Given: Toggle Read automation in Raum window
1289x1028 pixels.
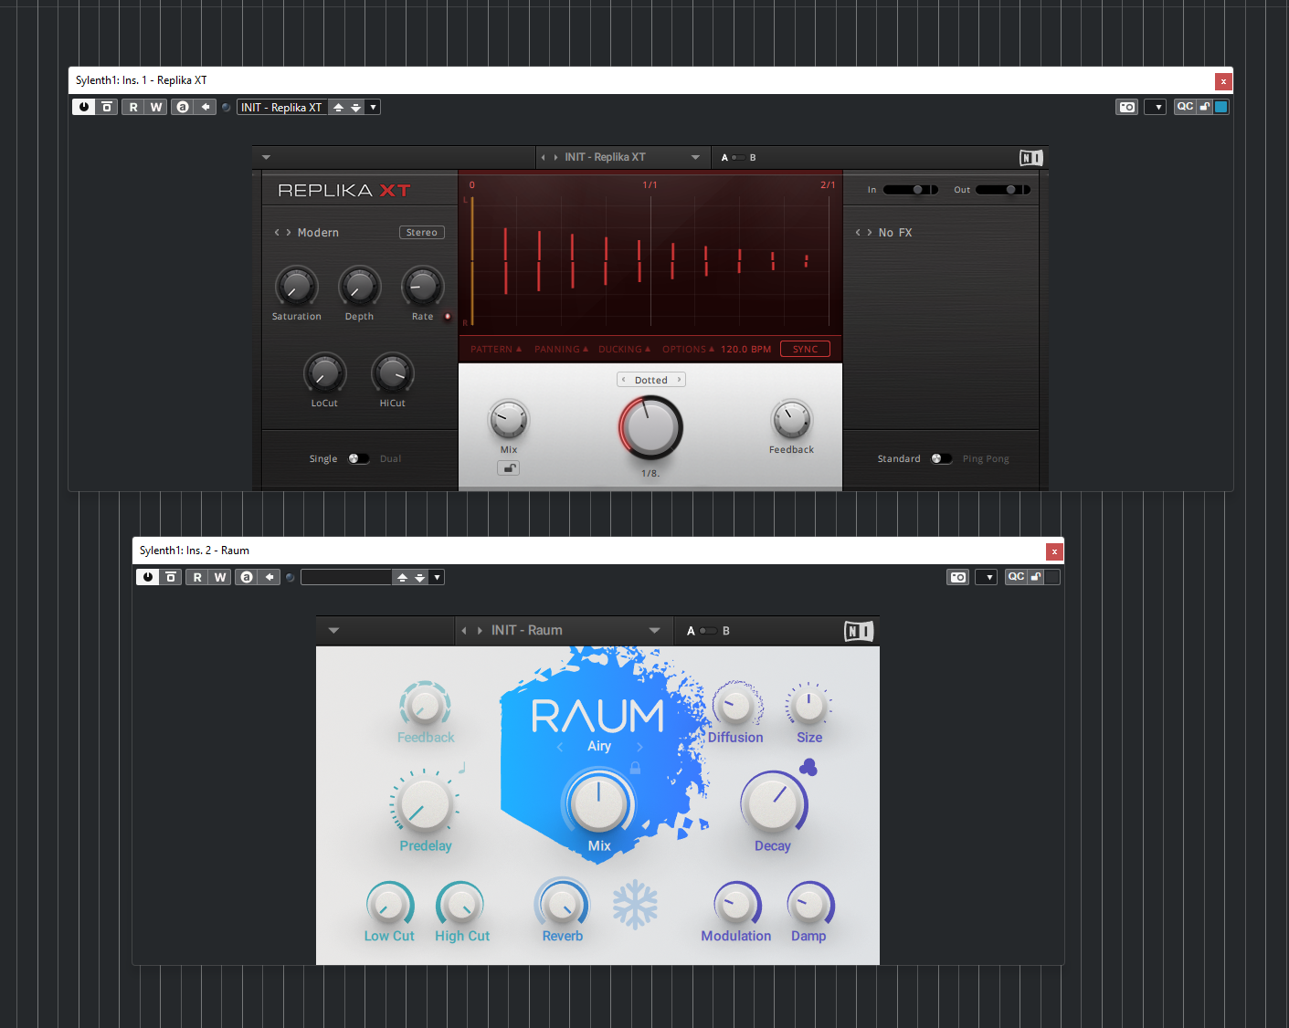Looking at the screenshot, I should [197, 577].
